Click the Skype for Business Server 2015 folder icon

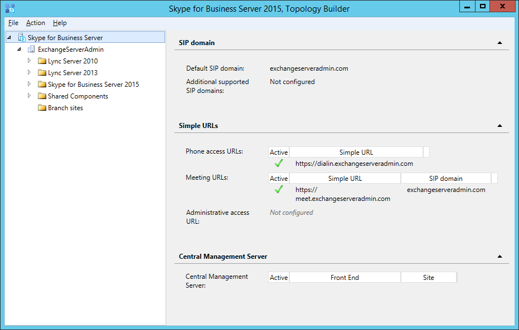[x=42, y=84]
